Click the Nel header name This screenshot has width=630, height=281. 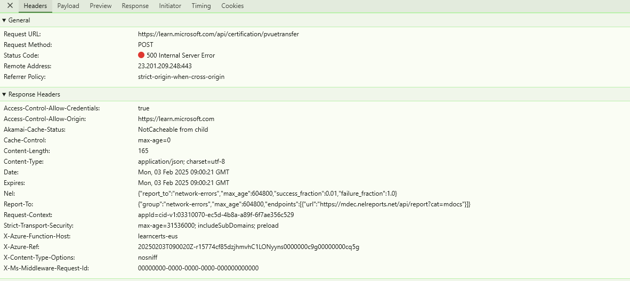pos(9,194)
